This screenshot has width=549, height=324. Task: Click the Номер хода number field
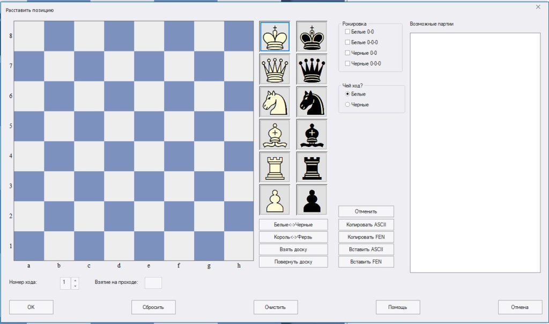65,283
